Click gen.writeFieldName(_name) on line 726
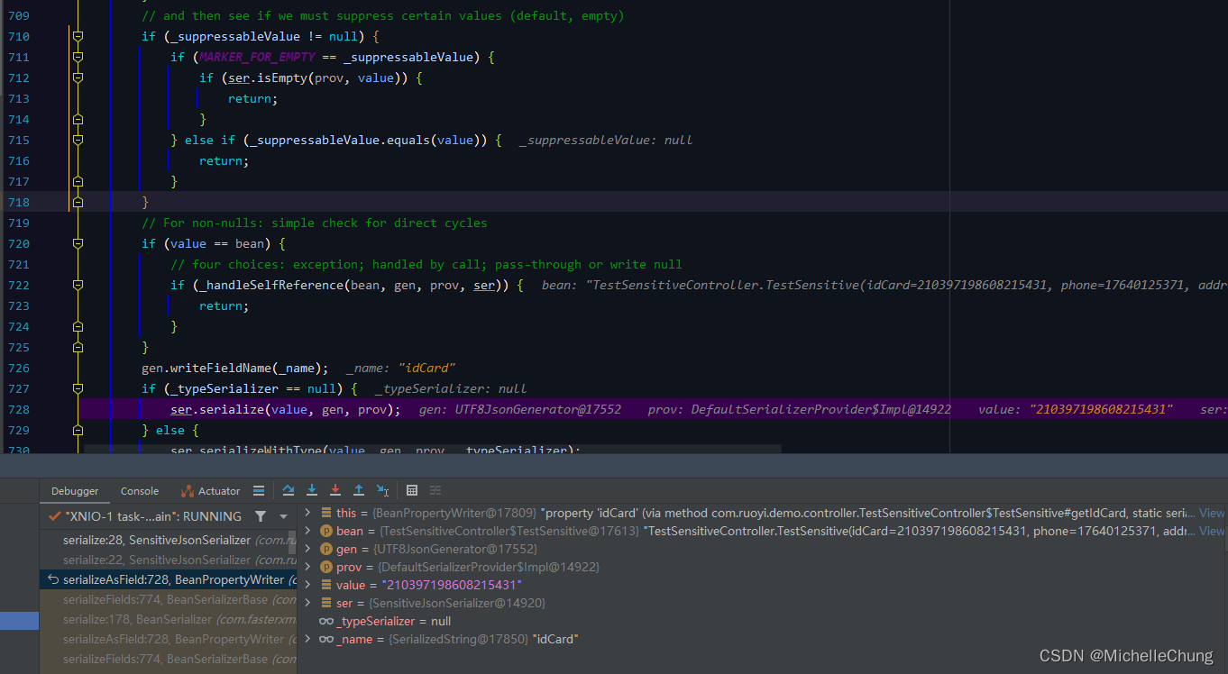 [x=234, y=368]
